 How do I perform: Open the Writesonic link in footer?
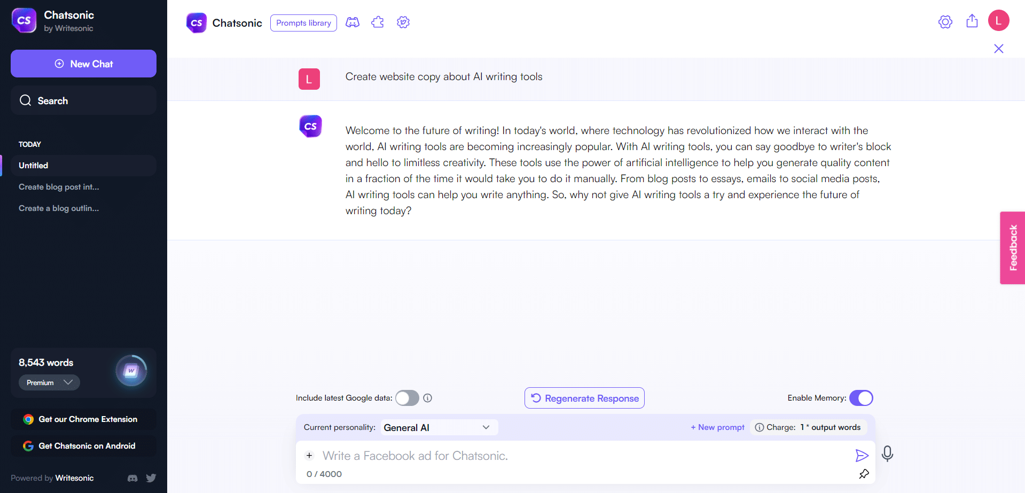pos(74,478)
